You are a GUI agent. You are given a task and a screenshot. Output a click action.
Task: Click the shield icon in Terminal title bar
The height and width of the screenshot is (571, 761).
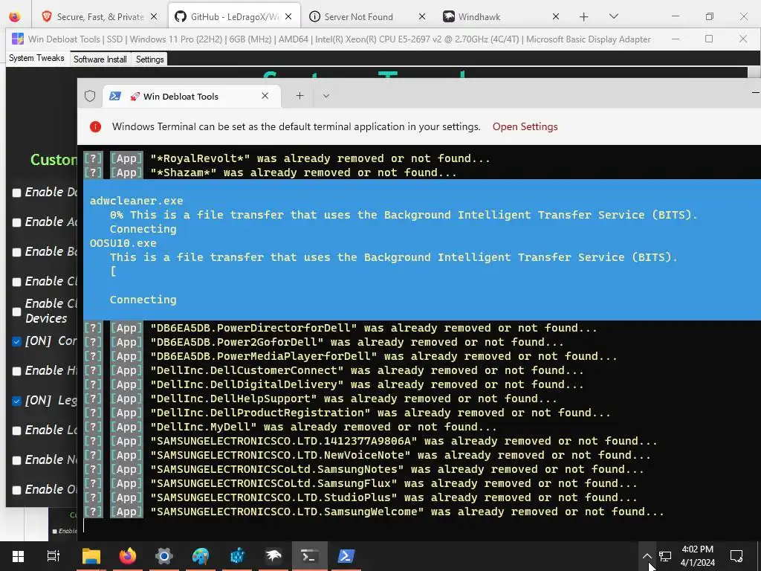point(90,96)
